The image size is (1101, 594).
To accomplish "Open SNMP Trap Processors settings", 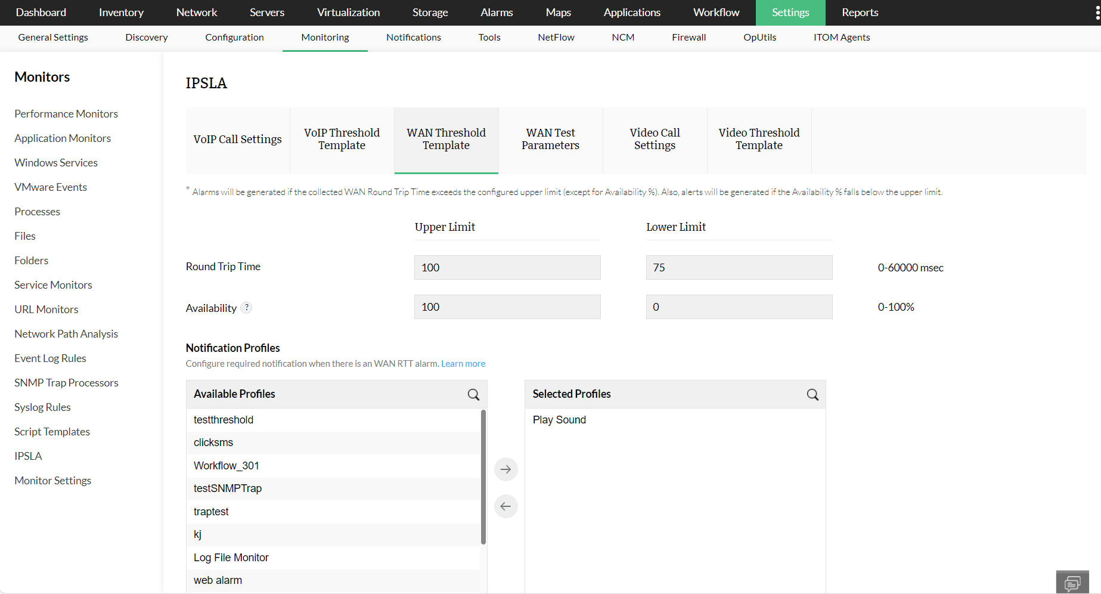I will (x=66, y=382).
